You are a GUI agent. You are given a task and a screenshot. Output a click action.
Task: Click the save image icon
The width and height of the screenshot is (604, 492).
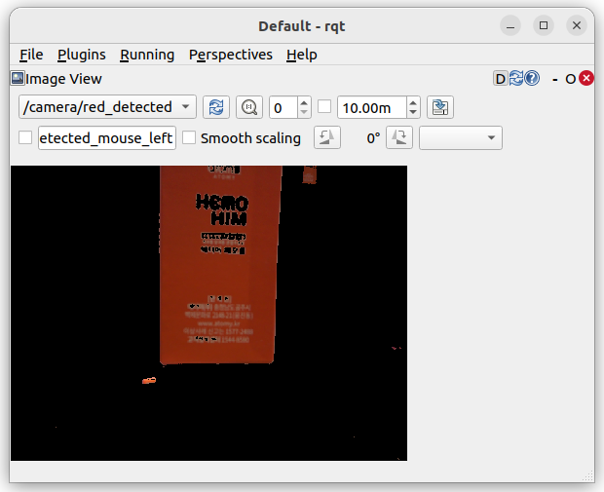click(440, 107)
